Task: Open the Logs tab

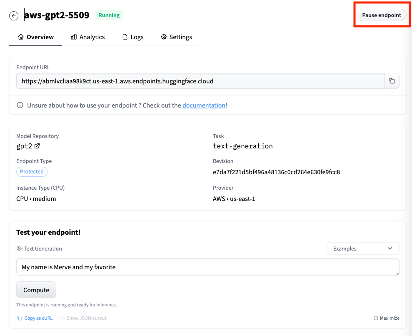Action: [x=133, y=37]
